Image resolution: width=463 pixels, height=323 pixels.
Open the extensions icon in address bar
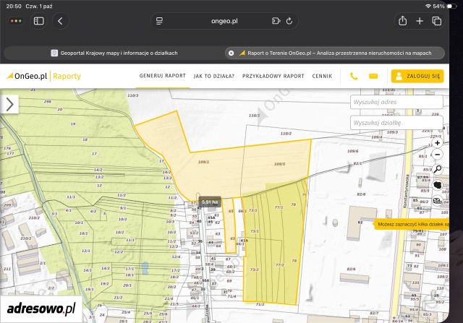click(276, 21)
